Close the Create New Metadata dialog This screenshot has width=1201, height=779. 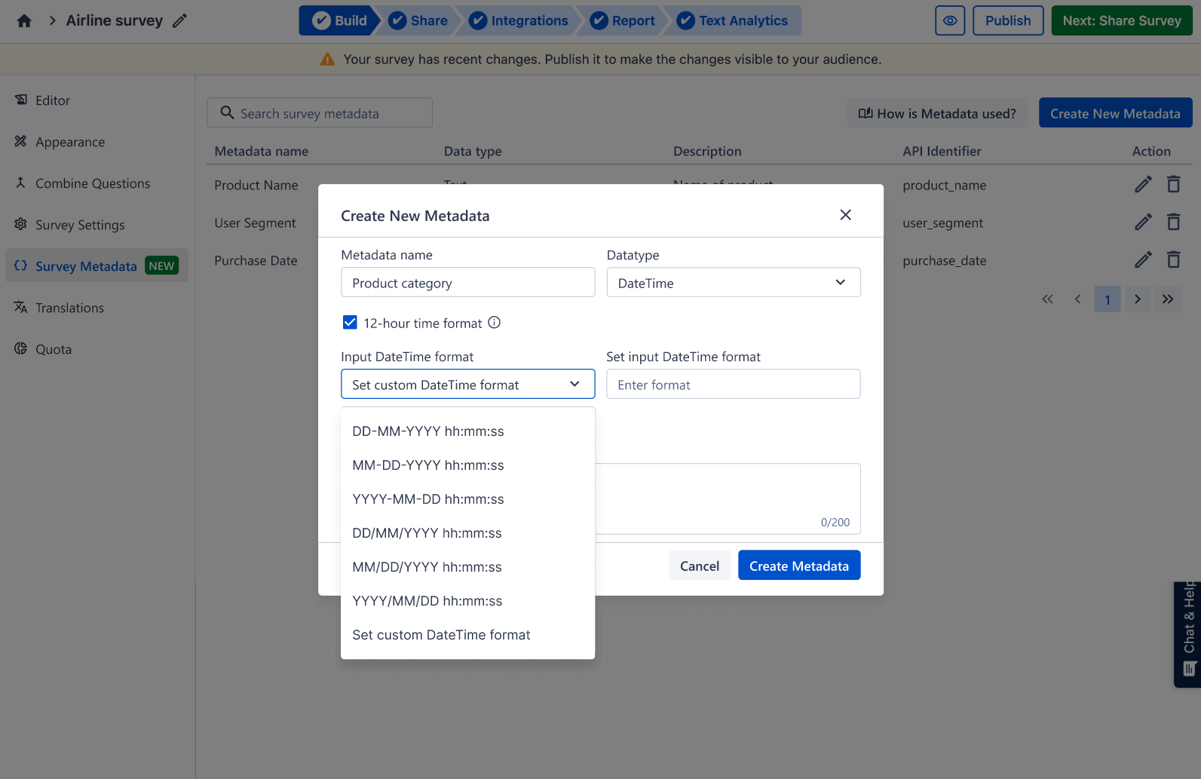click(845, 215)
